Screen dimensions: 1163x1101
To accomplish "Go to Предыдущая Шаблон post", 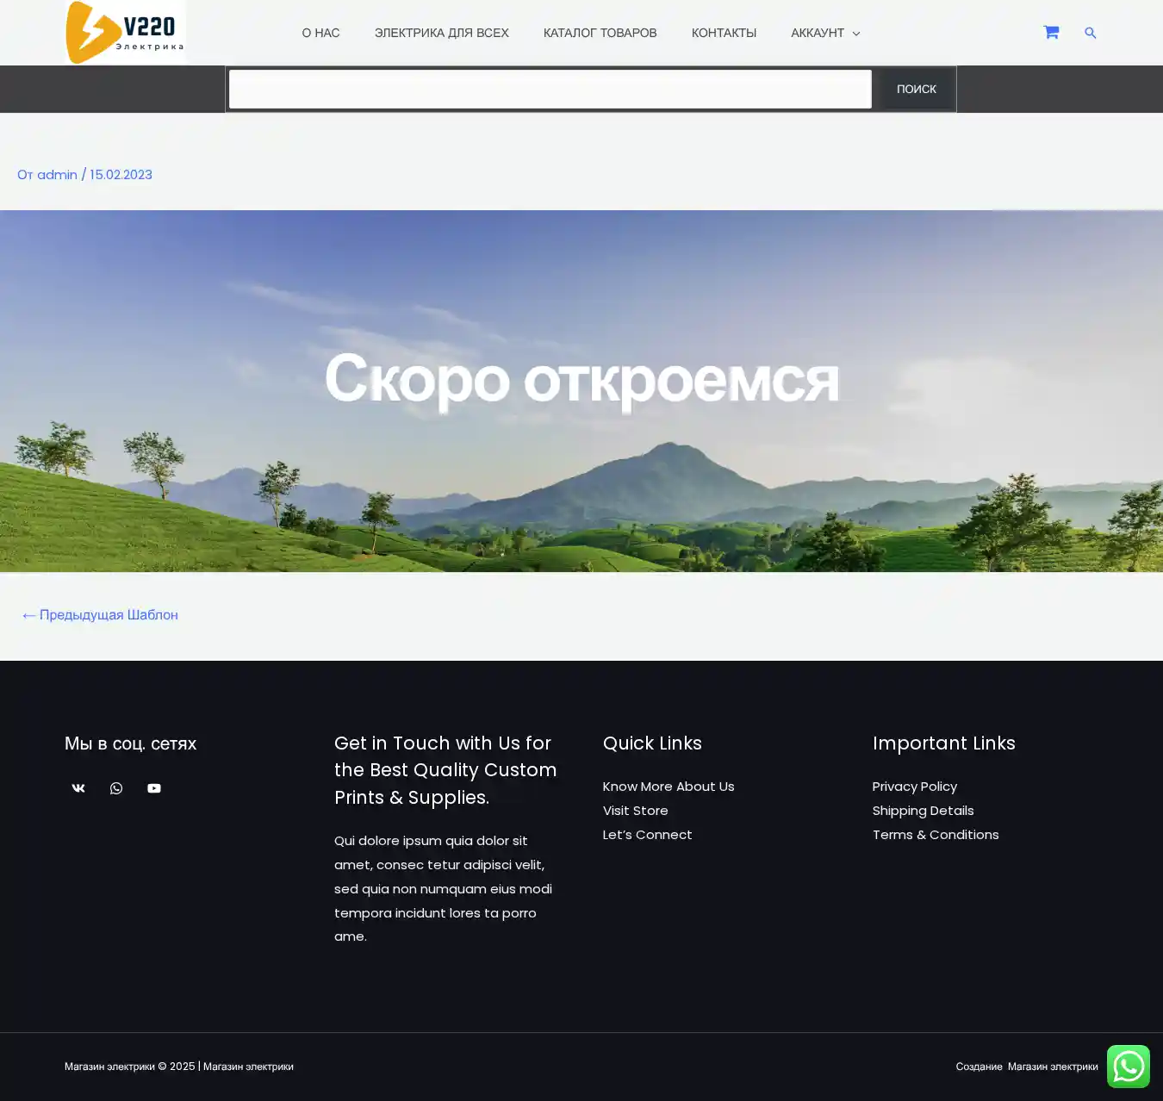I will (x=100, y=615).
